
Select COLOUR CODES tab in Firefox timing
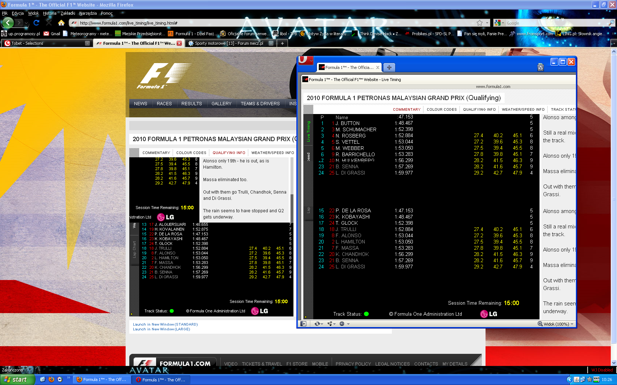coord(191,153)
